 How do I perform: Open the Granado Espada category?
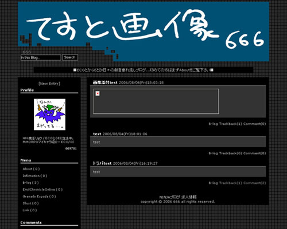tap(39, 196)
